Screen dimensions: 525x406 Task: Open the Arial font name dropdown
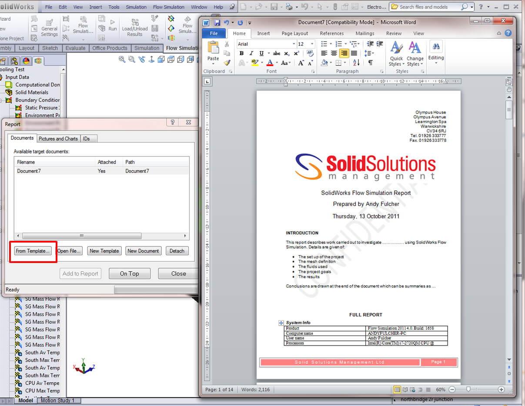(x=294, y=44)
